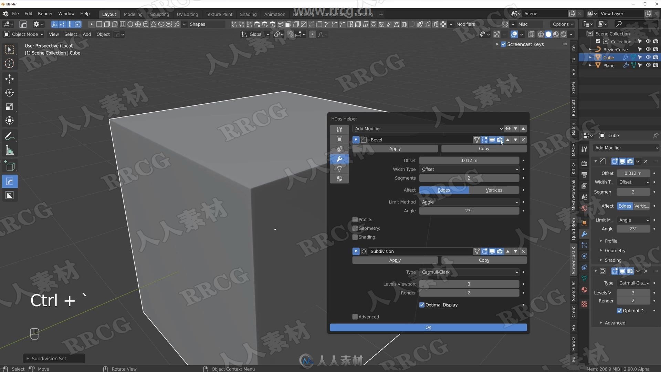Click the Subdivision modifier camera icon
Screen dimensions: 661x372
pyautogui.click(x=500, y=251)
